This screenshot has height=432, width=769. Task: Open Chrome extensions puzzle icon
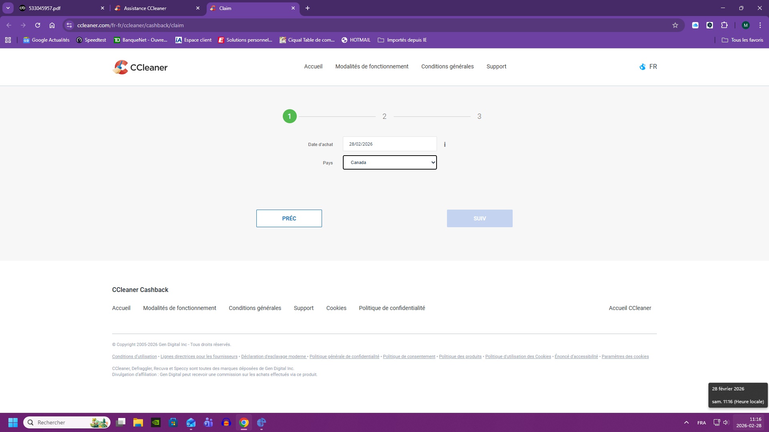pyautogui.click(x=724, y=25)
